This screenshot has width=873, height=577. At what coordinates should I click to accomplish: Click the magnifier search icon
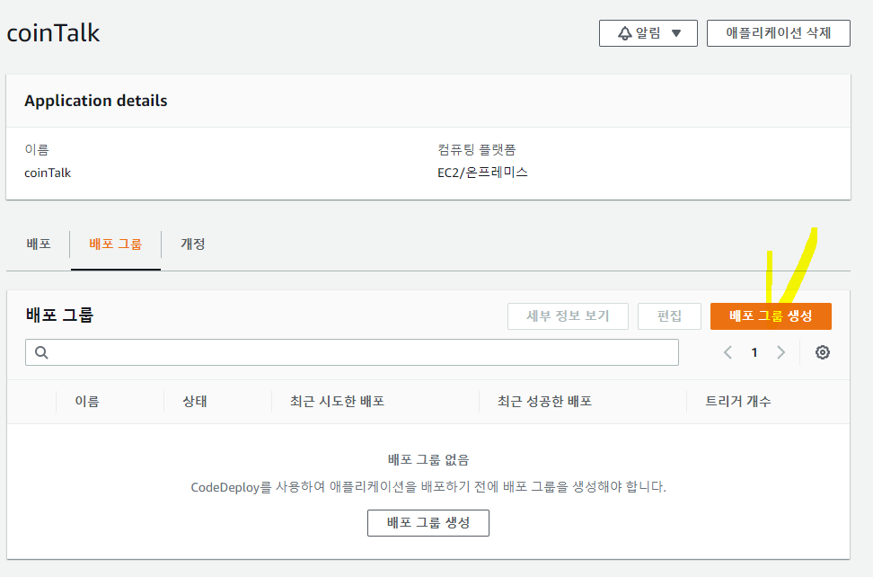pos(41,352)
